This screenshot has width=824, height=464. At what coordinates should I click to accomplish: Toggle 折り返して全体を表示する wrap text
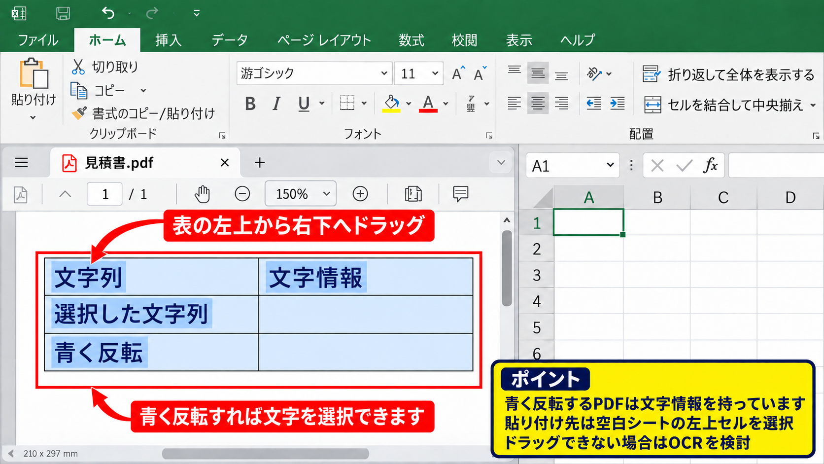click(728, 74)
